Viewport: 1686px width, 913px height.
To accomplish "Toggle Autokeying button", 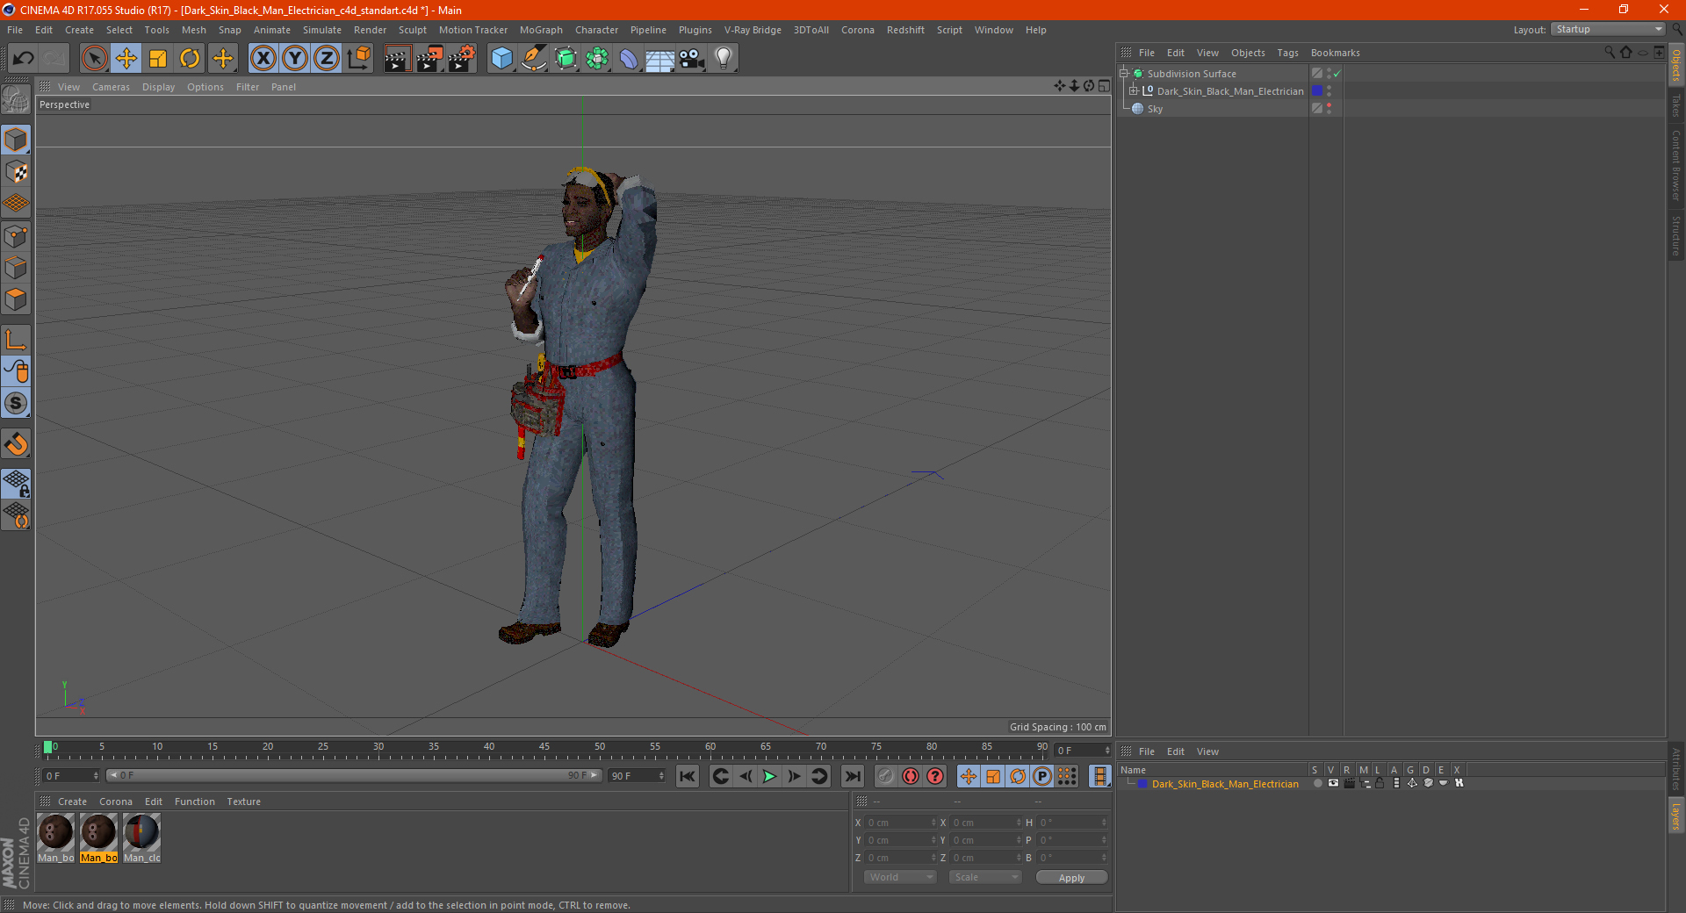I will [911, 776].
